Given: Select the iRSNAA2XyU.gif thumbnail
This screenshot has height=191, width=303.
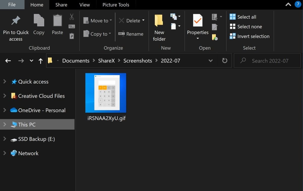Looking at the screenshot, I should (x=106, y=93).
